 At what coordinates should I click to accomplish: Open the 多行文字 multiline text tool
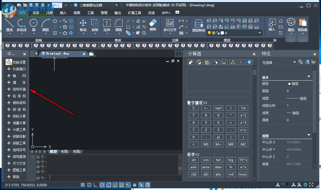pos(170,25)
